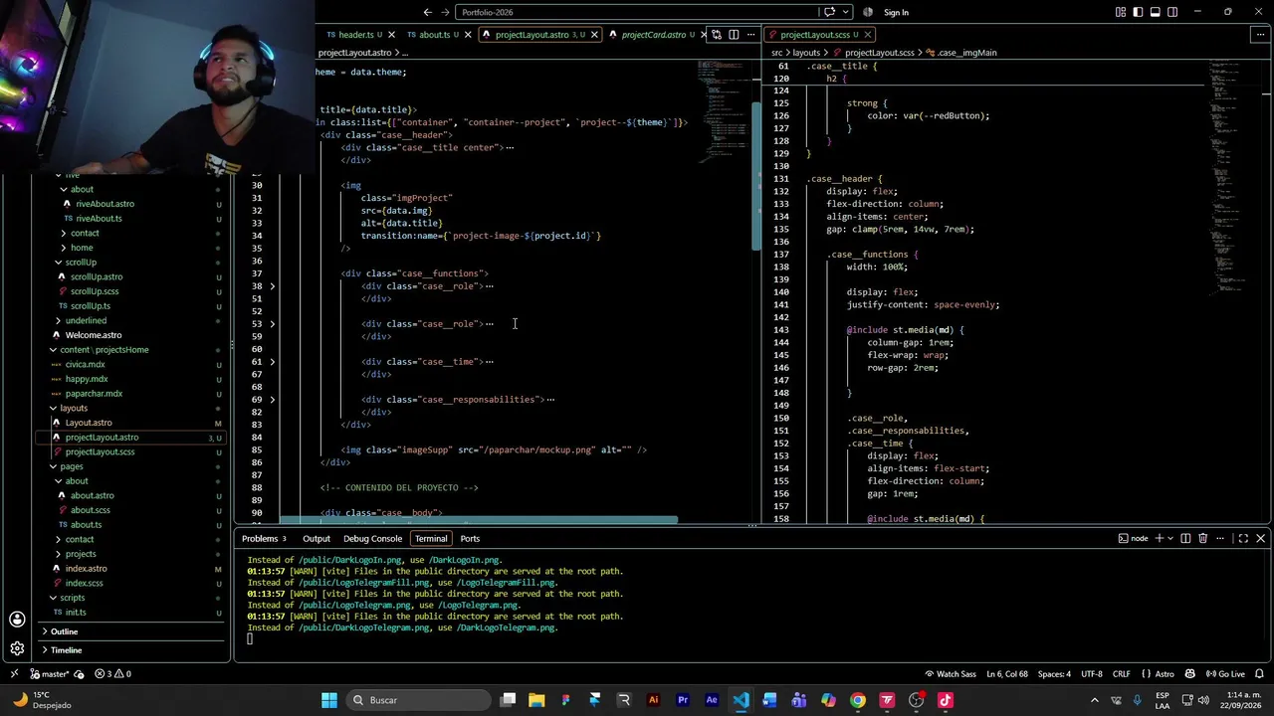1274x716 pixels.
Task: Split the terminal panel
Action: click(1185, 538)
